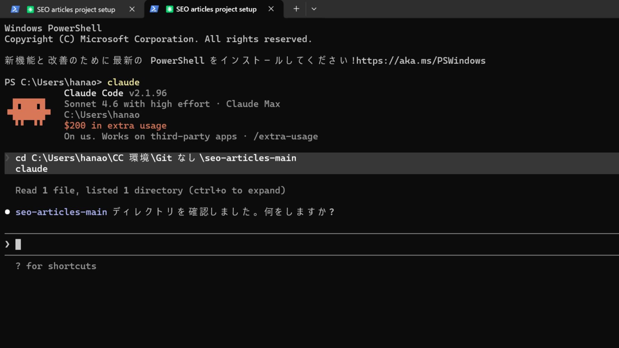This screenshot has height=348, width=619.
Task: Click the bullet icon next to the seo-articles-main message
Action: (x=7, y=212)
